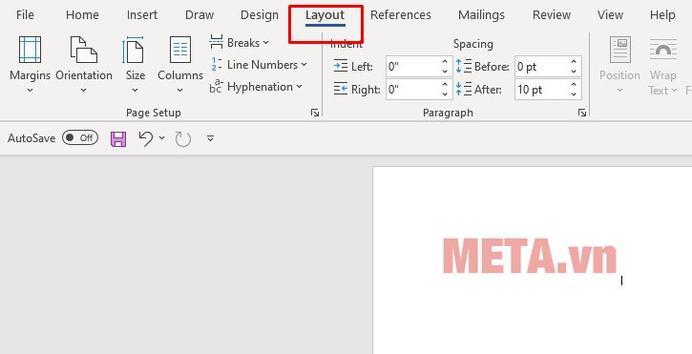Click the Save icon

coord(118,138)
